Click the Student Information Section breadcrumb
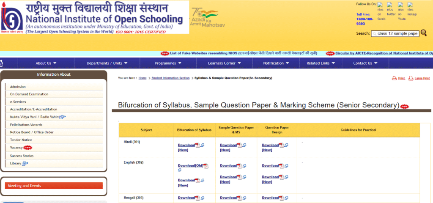 point(170,78)
